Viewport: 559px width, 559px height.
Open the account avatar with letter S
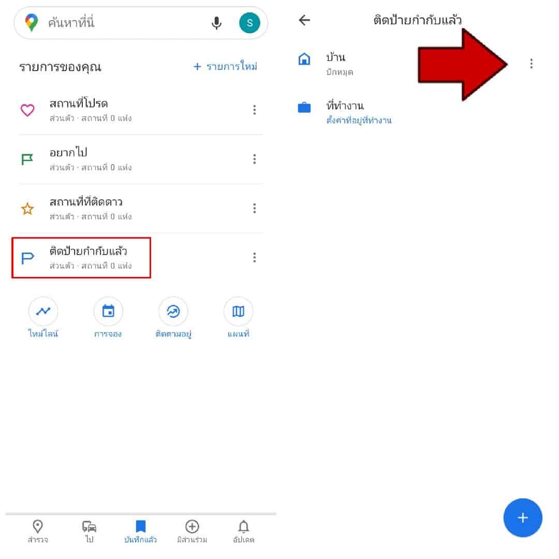pos(249,23)
